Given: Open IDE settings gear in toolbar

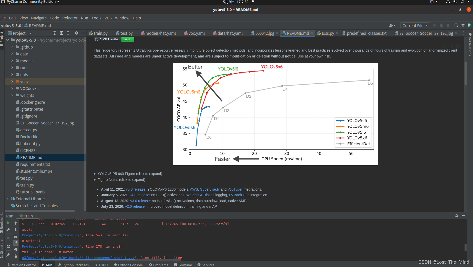Looking at the screenshot, I should coord(463,25).
